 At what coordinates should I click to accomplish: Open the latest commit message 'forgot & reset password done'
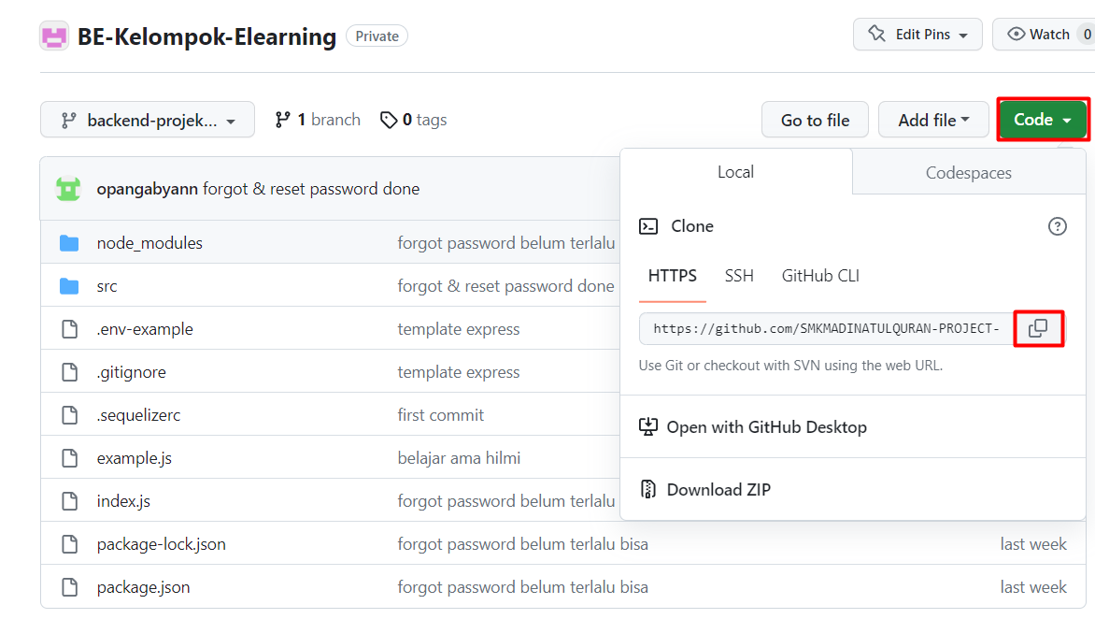click(311, 189)
